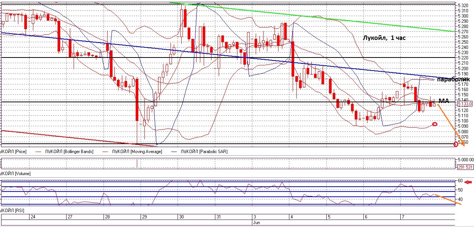
Task: Click date 7 on time axis
Action: click(403, 217)
